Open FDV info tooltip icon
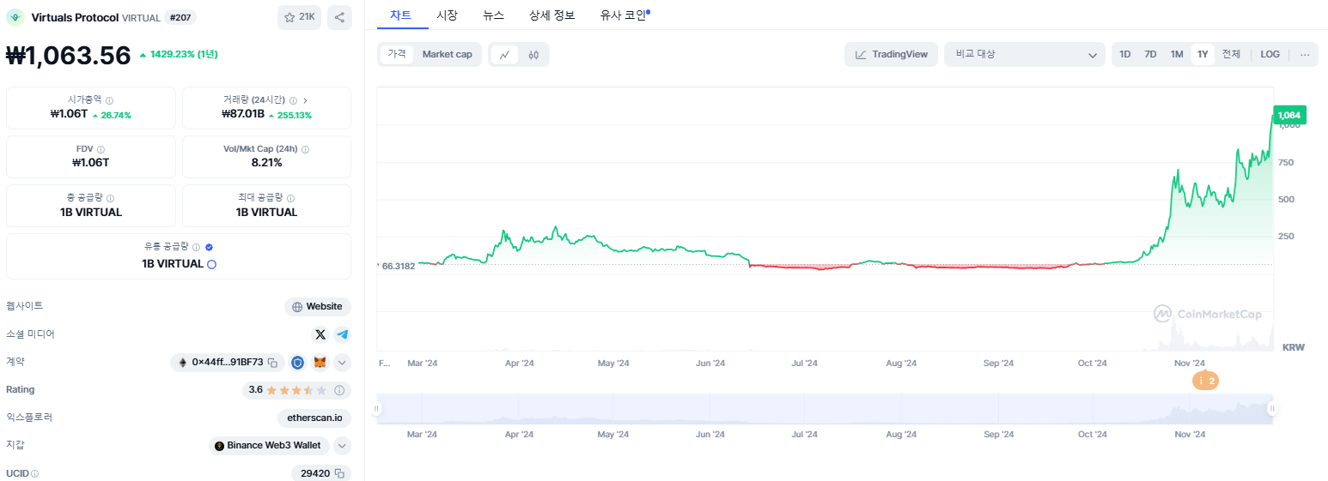This screenshot has height=481, width=1328. (101, 149)
